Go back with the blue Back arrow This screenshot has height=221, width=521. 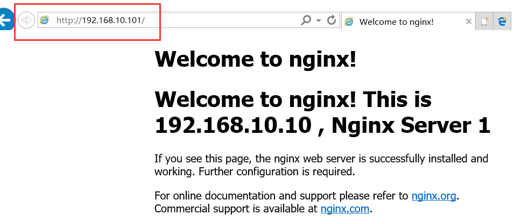coord(6,20)
